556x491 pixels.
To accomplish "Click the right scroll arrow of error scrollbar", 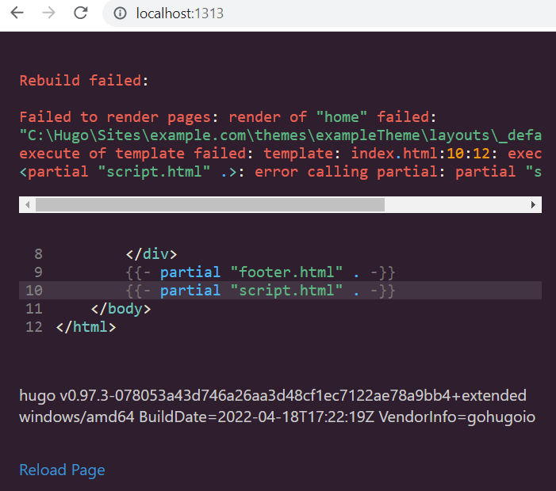I will tap(533, 204).
